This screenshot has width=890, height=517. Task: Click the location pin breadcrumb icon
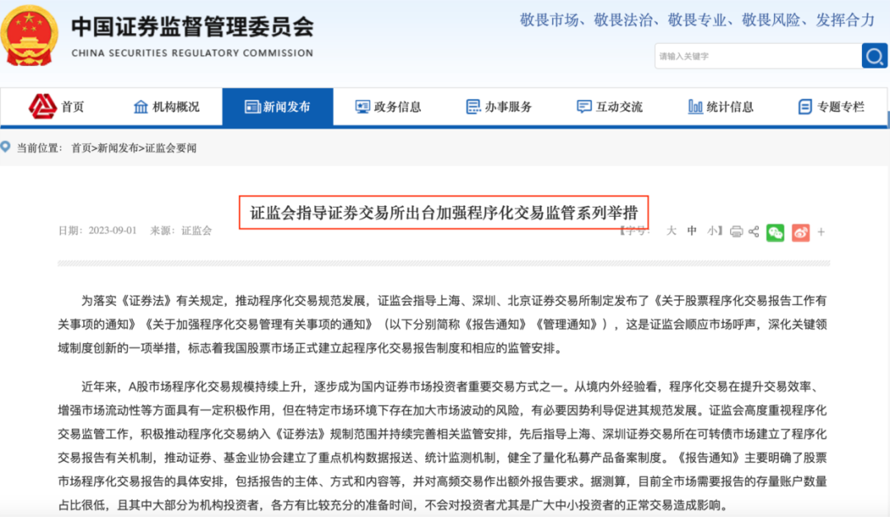click(x=5, y=147)
